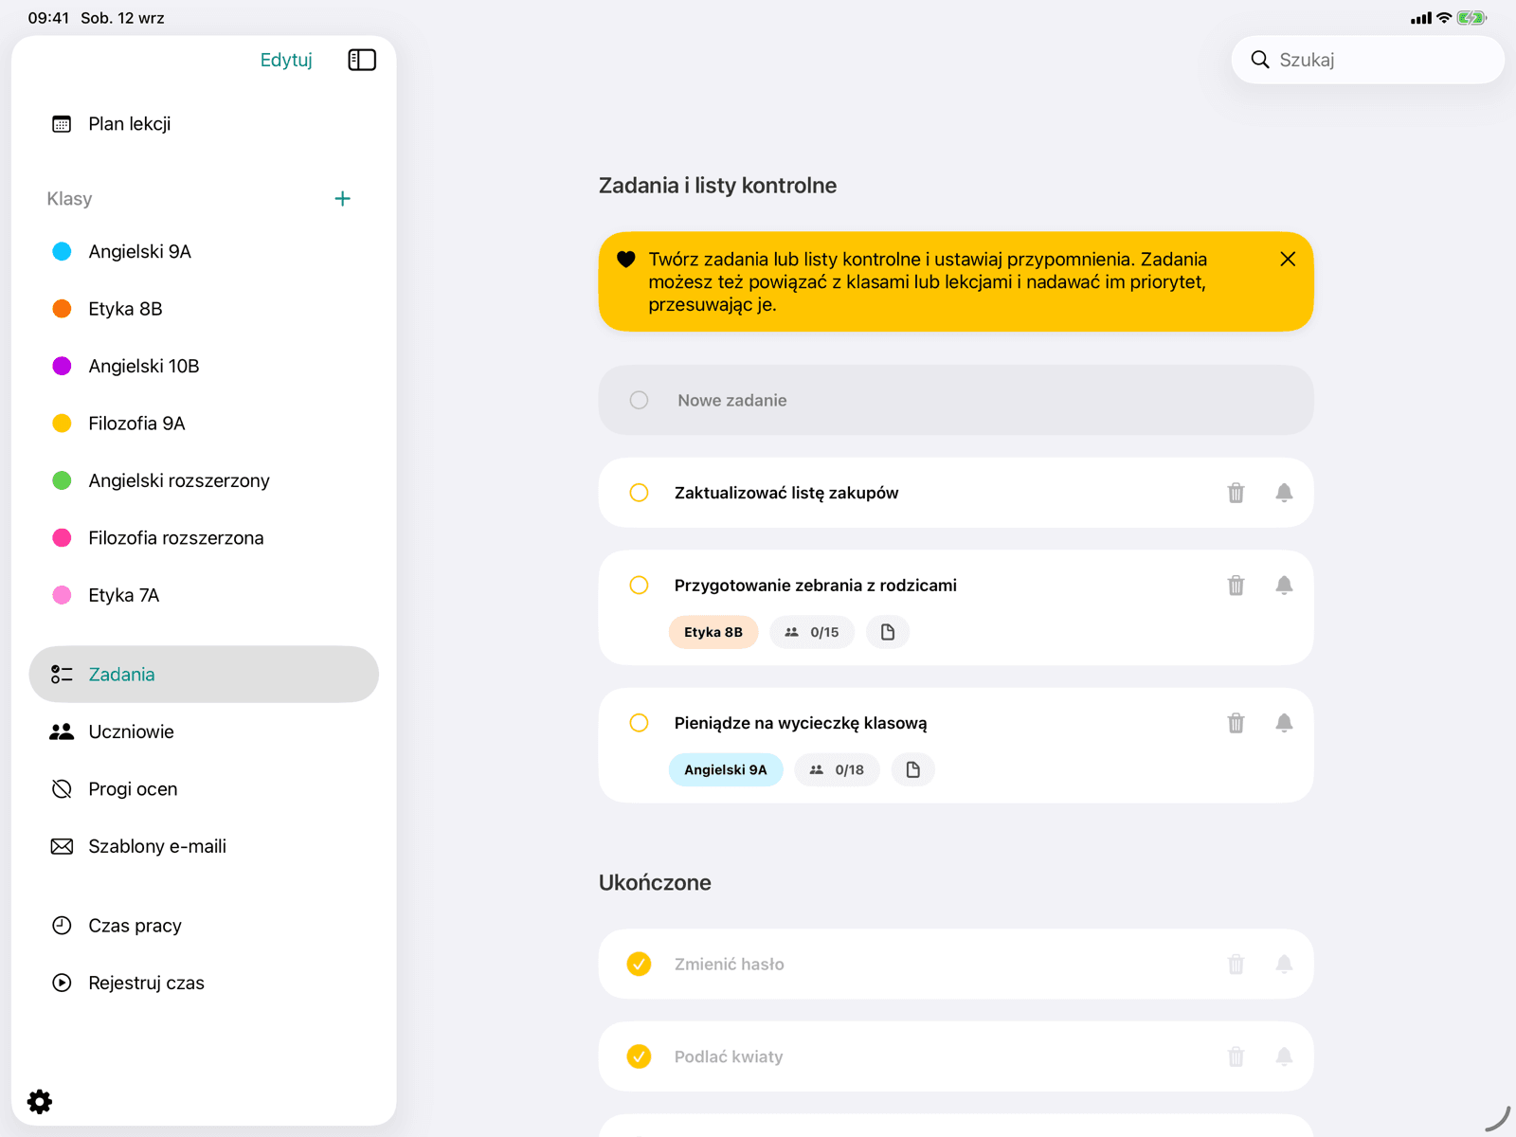The height and width of the screenshot is (1137, 1516).
Task: Click bell icon for Zmienić hasło
Action: pos(1284,965)
